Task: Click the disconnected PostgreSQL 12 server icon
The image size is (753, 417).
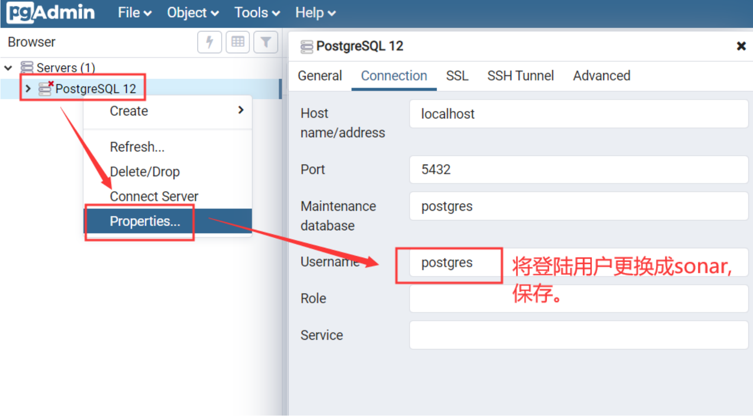Action: tap(45, 88)
